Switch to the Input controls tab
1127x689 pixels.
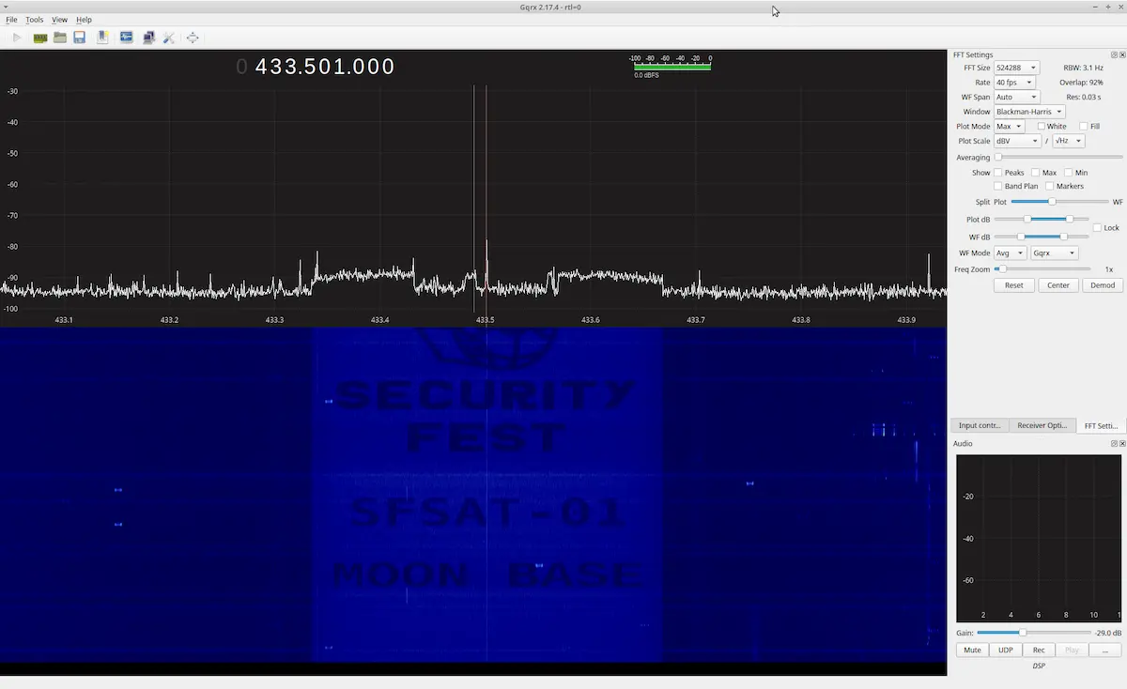coord(979,425)
